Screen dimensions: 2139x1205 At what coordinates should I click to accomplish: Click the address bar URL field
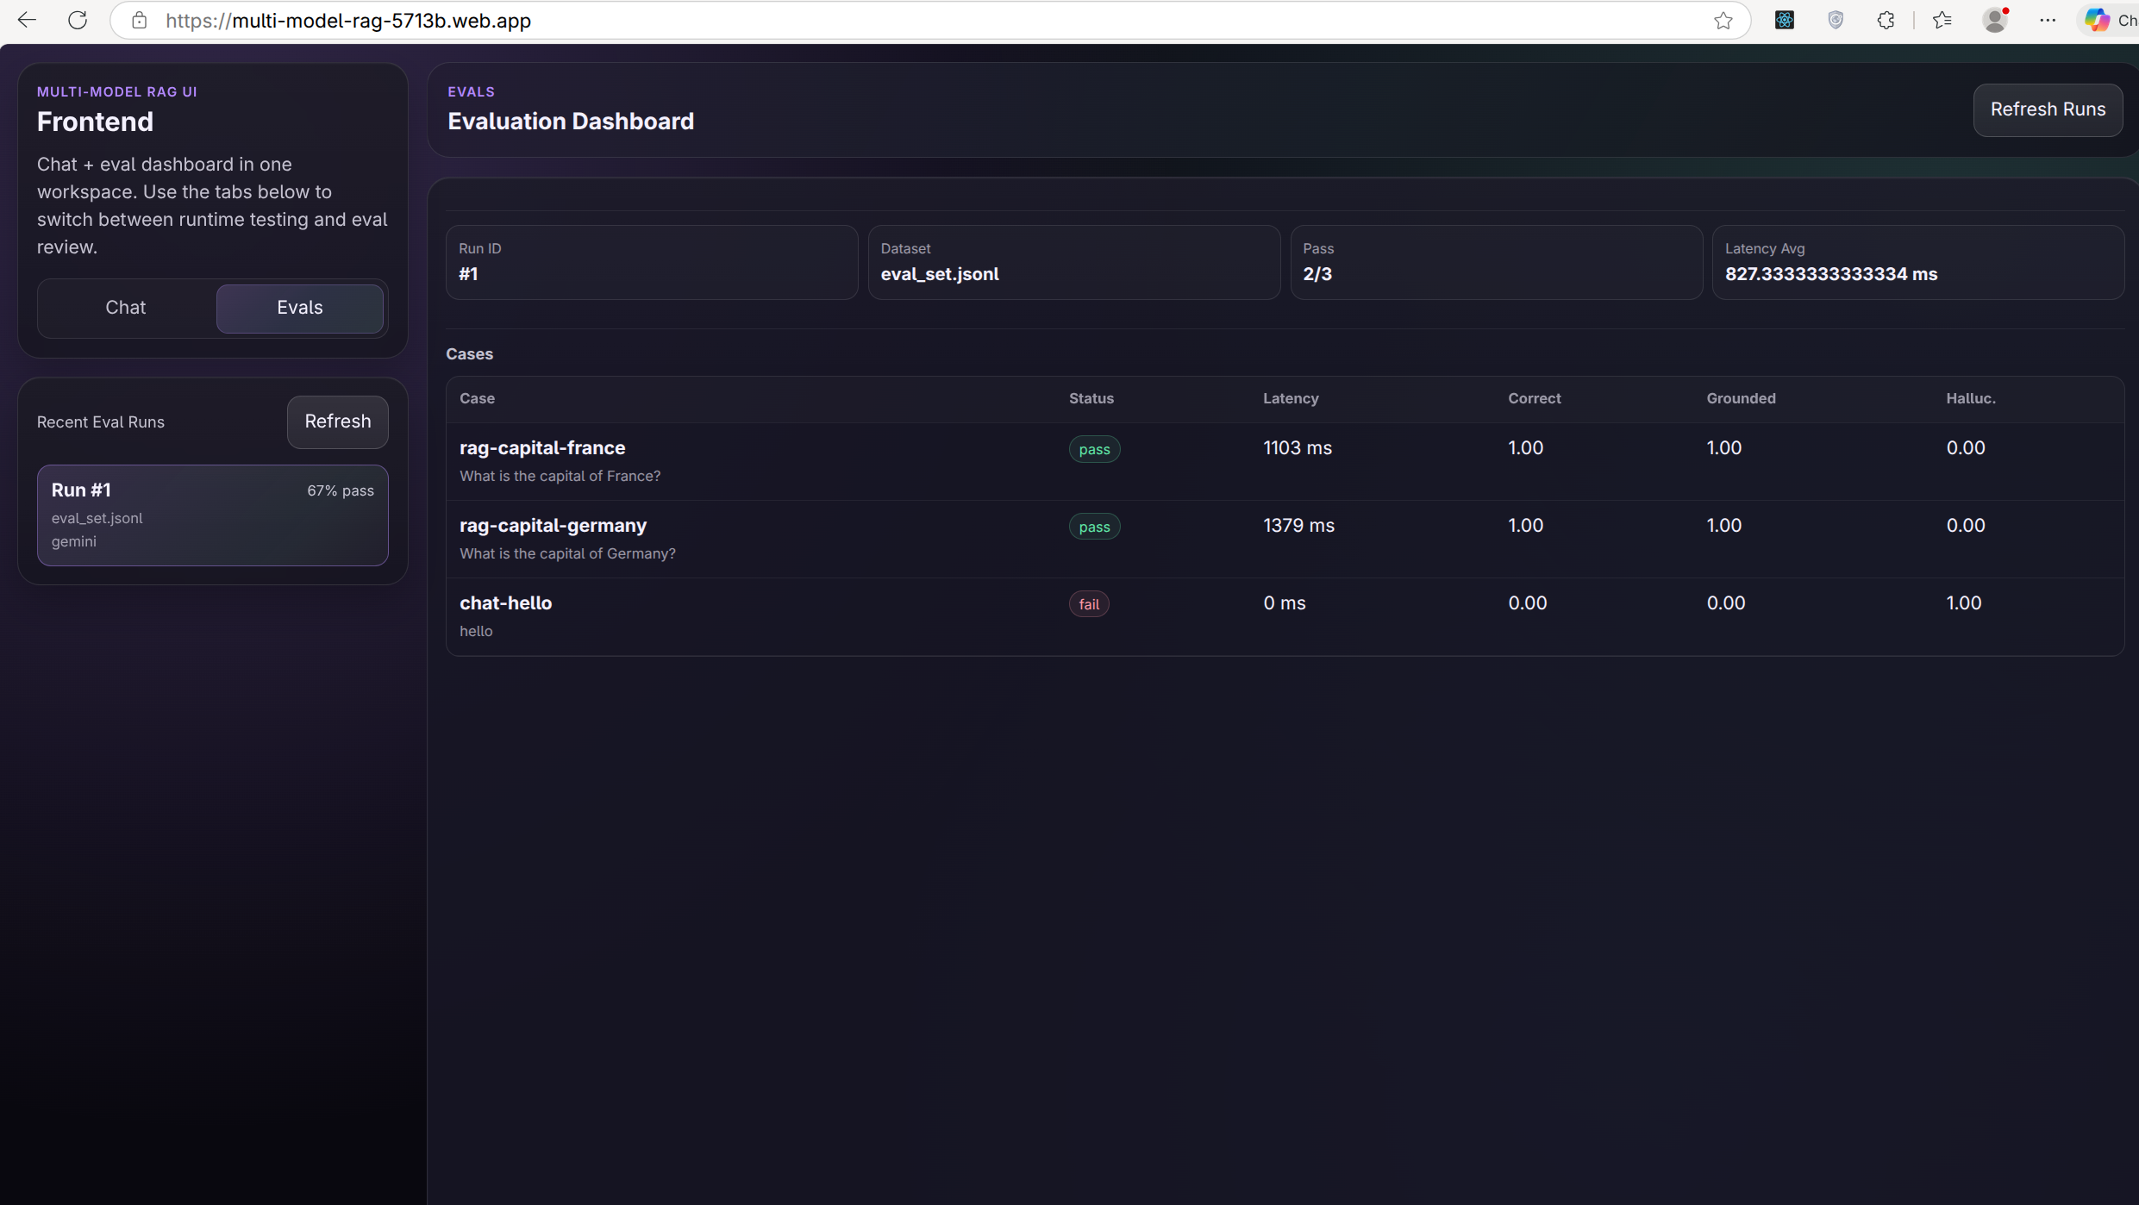click(931, 21)
